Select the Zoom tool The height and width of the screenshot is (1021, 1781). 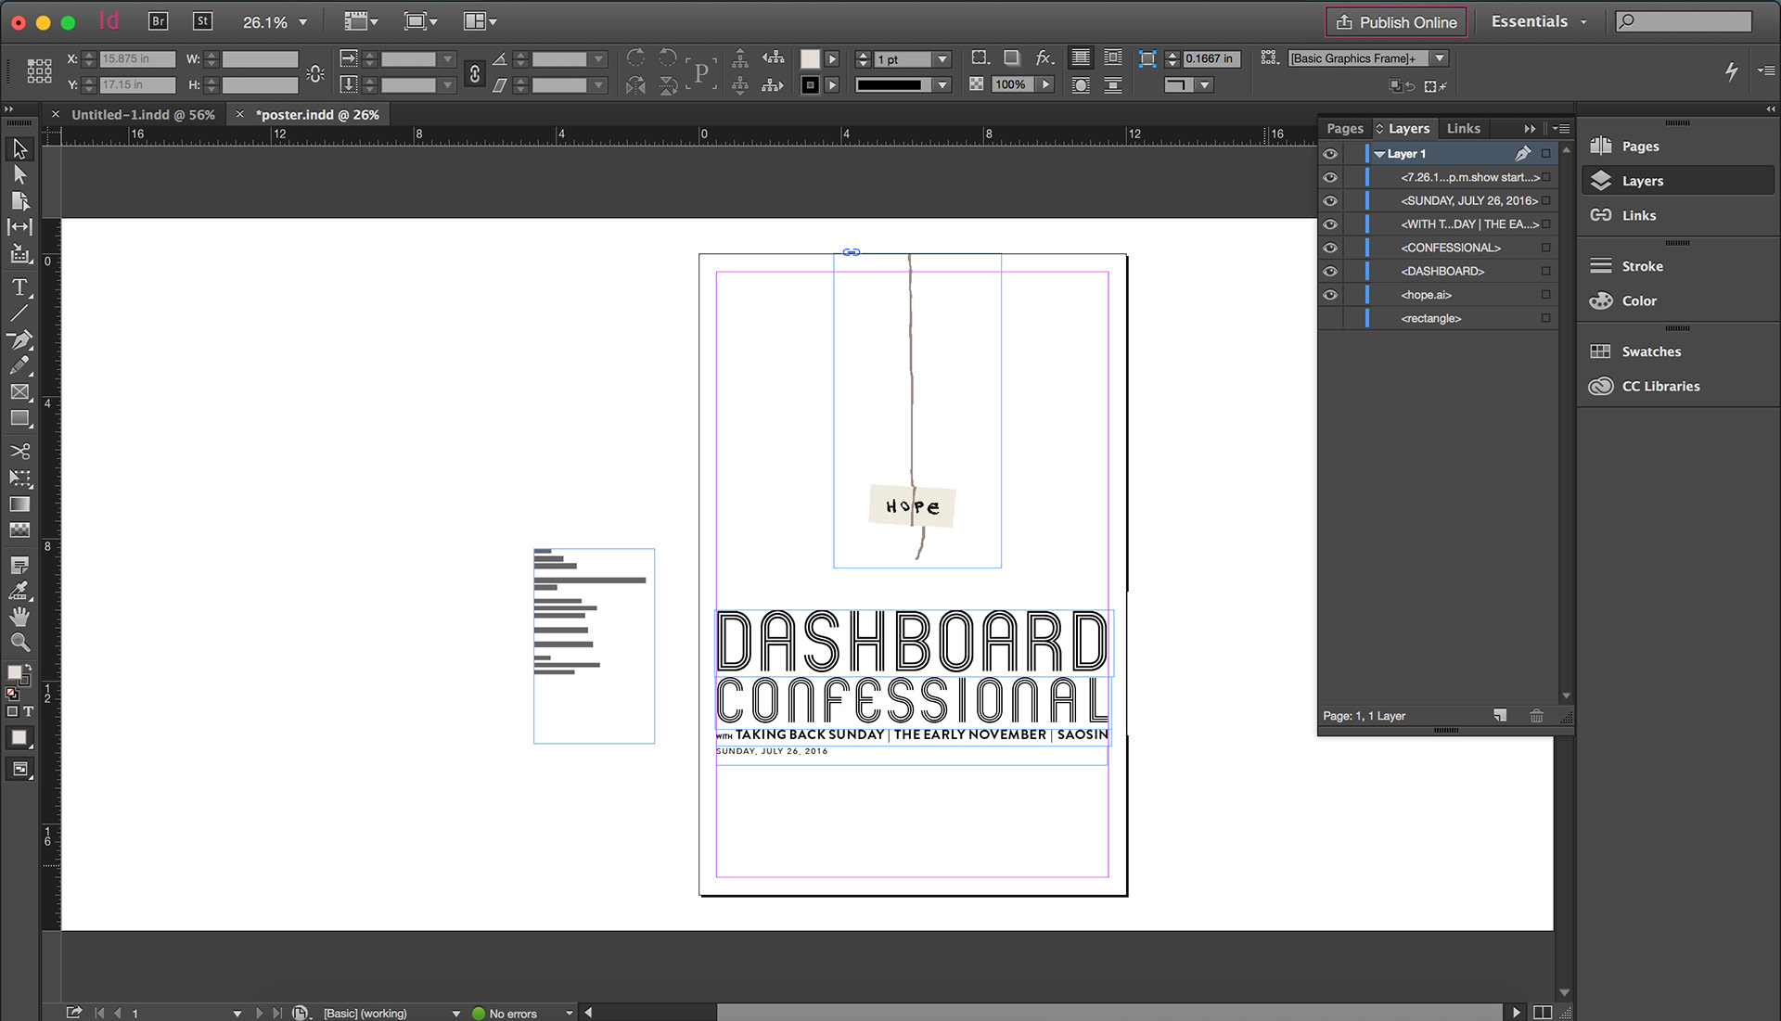[x=19, y=643]
